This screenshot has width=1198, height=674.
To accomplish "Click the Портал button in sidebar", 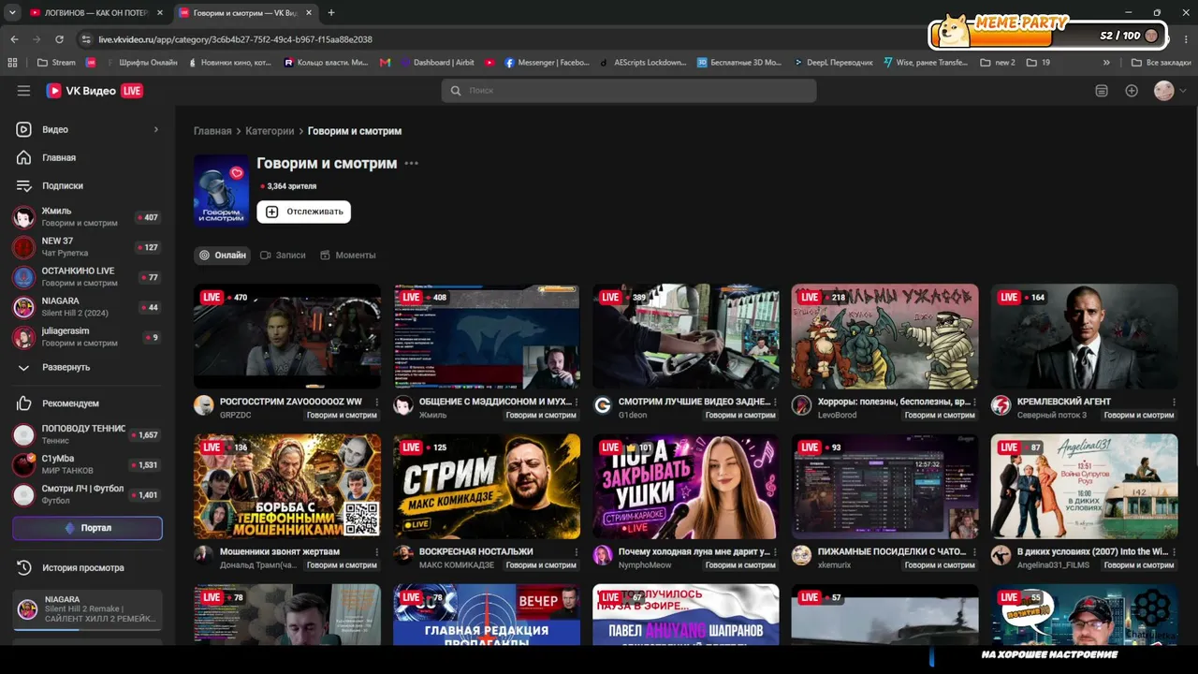I will 87,528.
